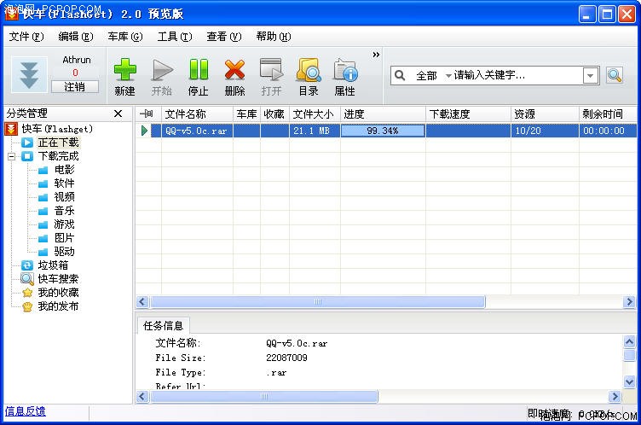Switch to the 任务信息 tab
Screen dimensions: 641x425
coord(163,325)
